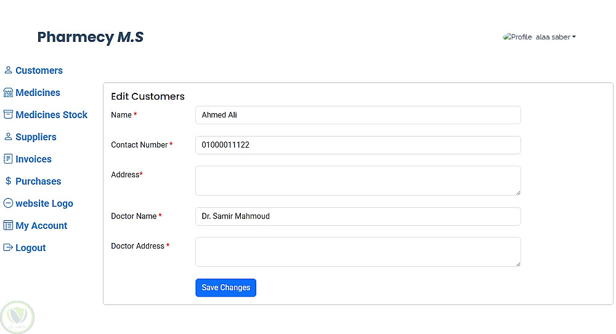The image size is (616, 334).
Task: Click the Purchases dollar sign icon
Action: point(8,181)
